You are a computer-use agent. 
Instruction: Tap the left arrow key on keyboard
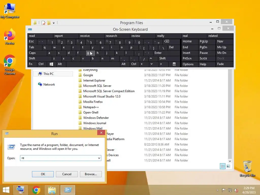(142, 64)
